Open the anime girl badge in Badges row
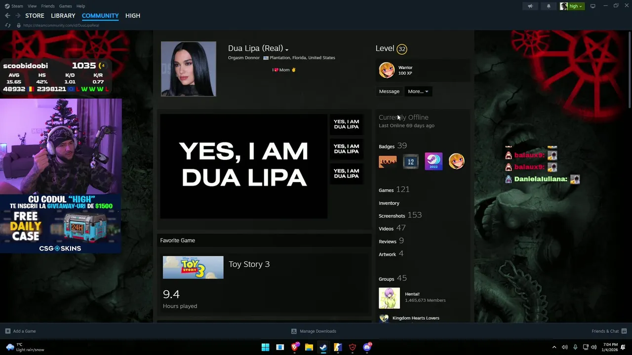This screenshot has height=355, width=632. (457, 161)
